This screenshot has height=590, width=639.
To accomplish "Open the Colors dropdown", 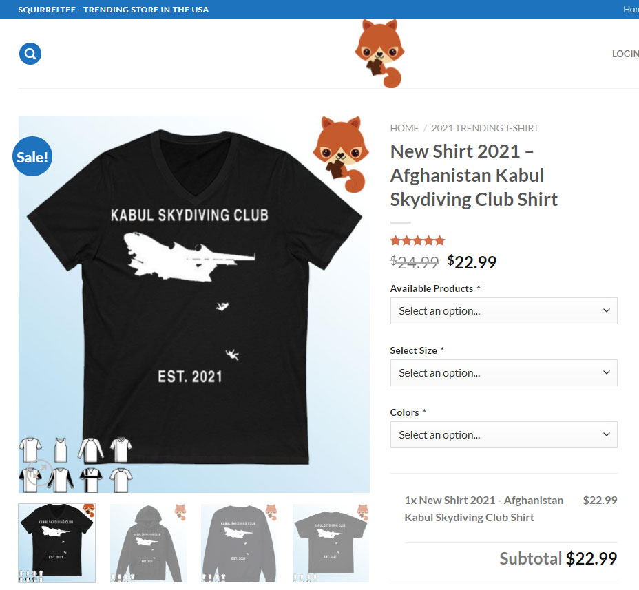I will 503,435.
